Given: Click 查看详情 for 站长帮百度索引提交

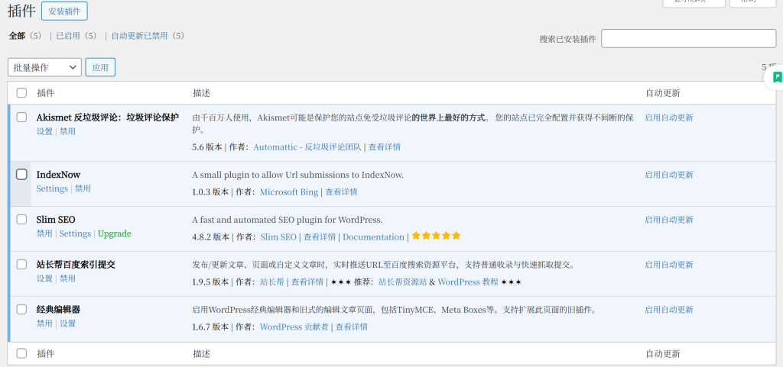Looking at the screenshot, I should point(307,282).
